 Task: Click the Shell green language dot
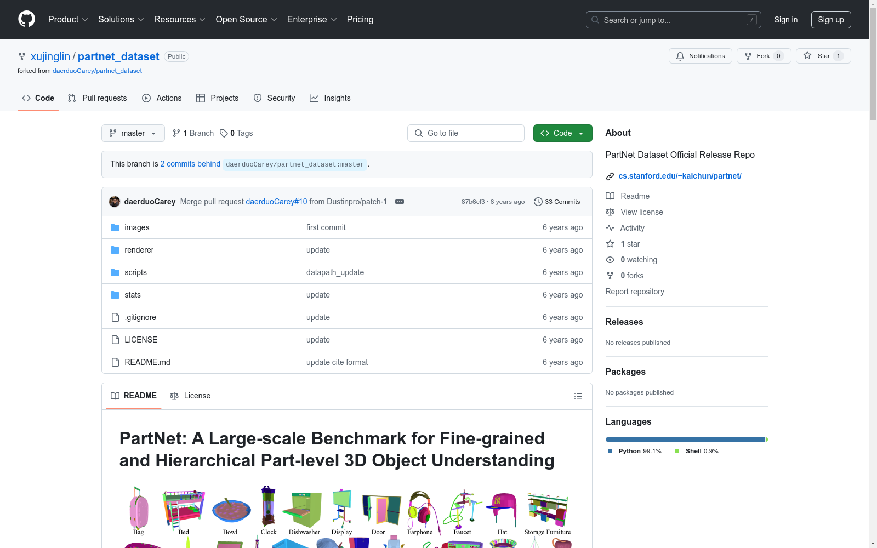[x=677, y=451]
